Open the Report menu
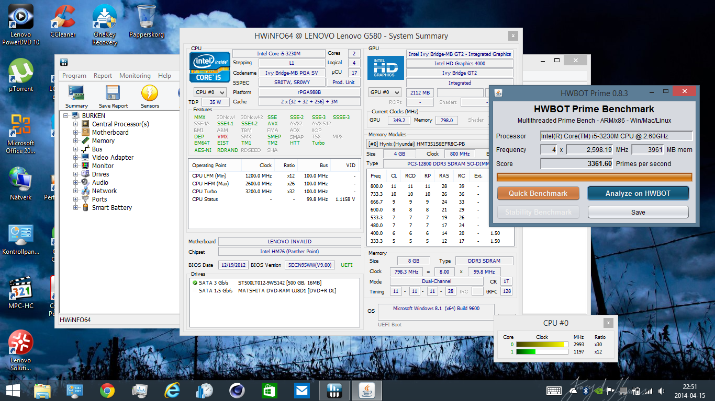715x401 pixels. (x=103, y=76)
